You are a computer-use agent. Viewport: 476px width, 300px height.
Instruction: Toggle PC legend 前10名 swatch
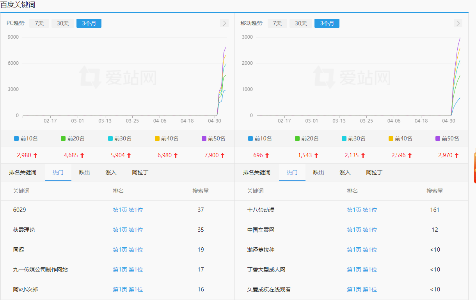(16, 138)
